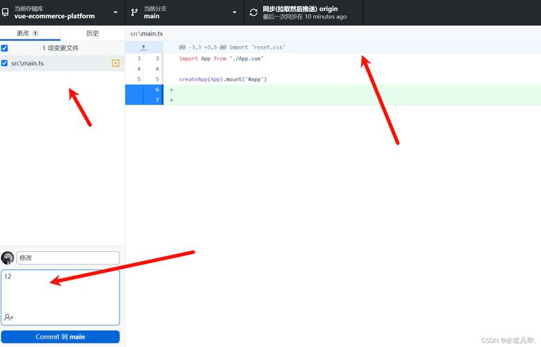Screen dimensions: 541x347
Task: Click the add co-authors icon
Action: (x=8, y=317)
